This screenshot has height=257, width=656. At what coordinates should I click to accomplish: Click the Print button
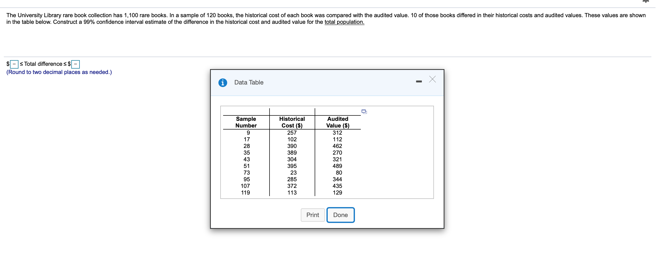[313, 215]
